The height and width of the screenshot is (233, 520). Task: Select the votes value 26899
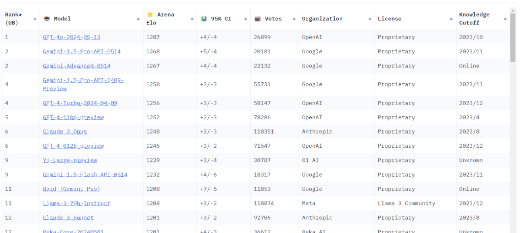262,37
